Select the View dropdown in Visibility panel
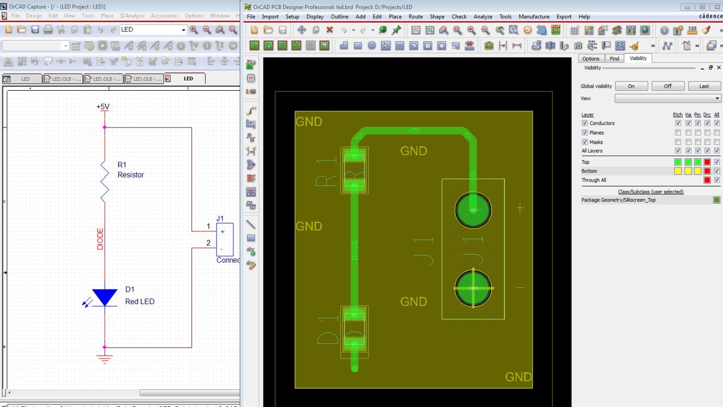 tap(667, 98)
